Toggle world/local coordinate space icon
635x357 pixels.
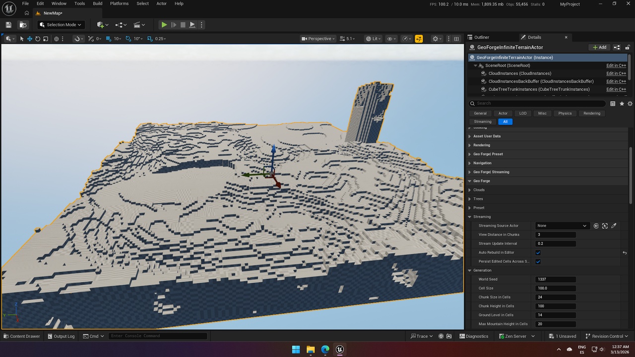coord(57,39)
